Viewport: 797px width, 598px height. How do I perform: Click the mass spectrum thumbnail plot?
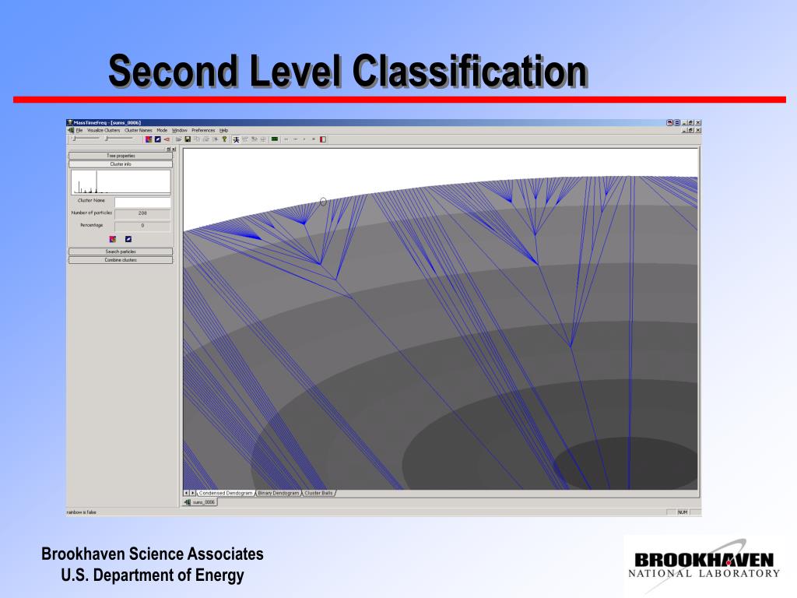click(x=121, y=182)
